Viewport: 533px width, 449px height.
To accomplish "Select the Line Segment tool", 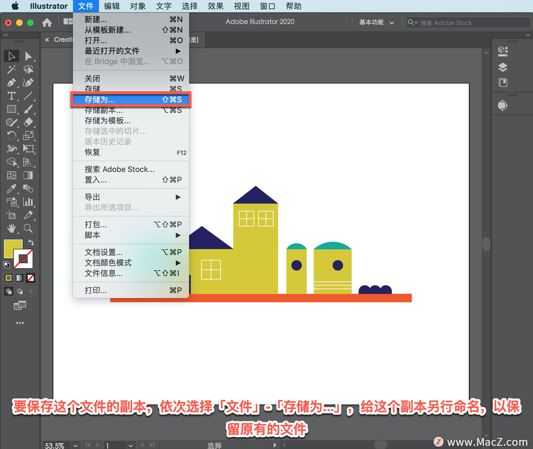I will (x=28, y=96).
